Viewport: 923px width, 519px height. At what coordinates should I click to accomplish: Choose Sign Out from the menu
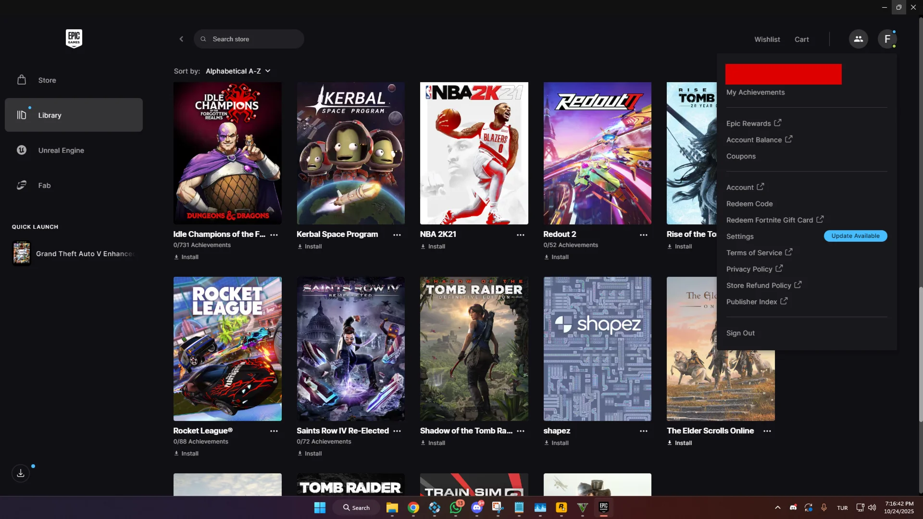(x=740, y=333)
